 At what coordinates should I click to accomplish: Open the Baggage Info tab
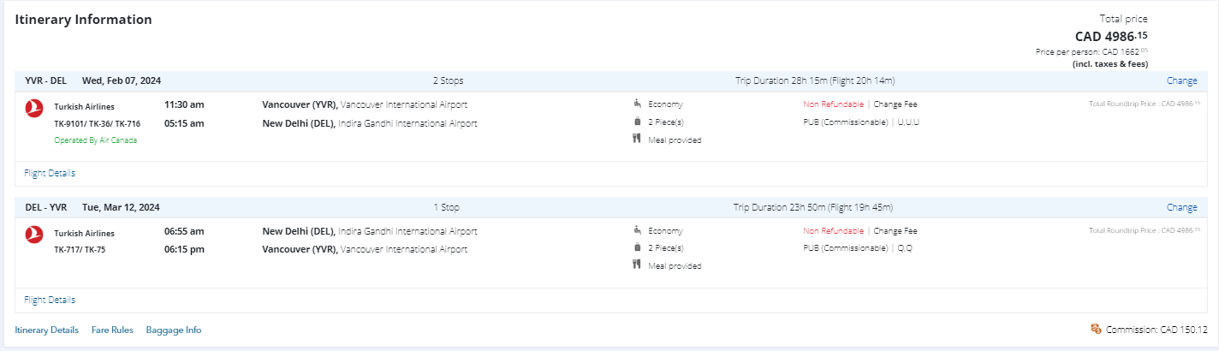tap(174, 330)
